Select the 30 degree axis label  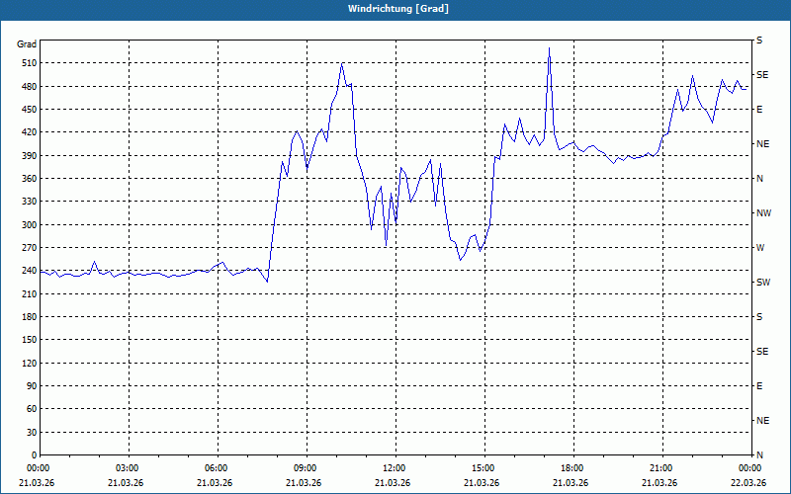coord(32,432)
